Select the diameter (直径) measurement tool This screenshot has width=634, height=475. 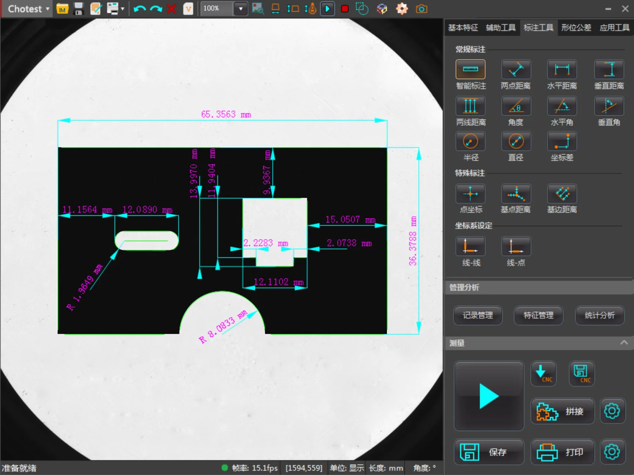516,142
